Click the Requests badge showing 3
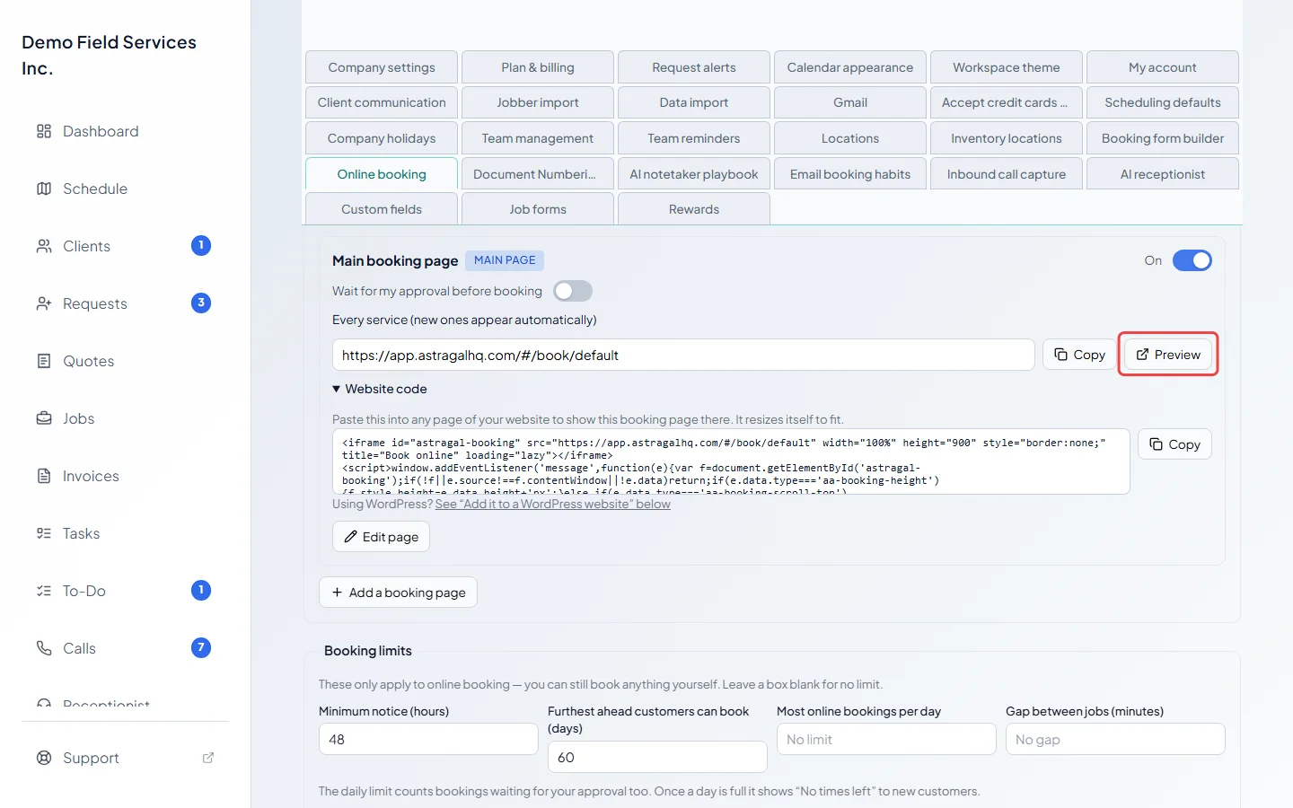The height and width of the screenshot is (808, 1293). [x=201, y=303]
